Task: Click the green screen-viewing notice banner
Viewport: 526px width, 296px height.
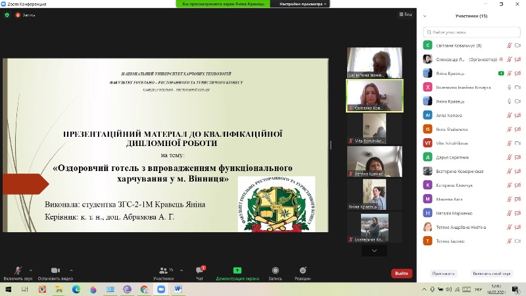Action: (x=224, y=4)
